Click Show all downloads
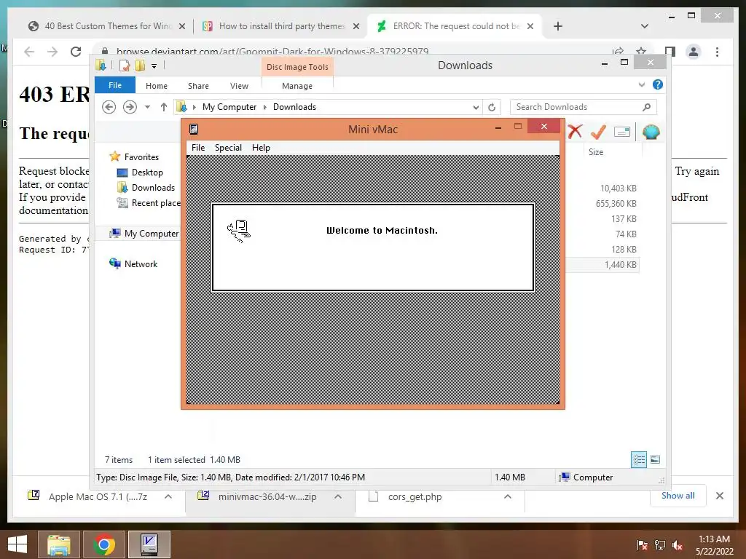The image size is (746, 559). (x=678, y=496)
